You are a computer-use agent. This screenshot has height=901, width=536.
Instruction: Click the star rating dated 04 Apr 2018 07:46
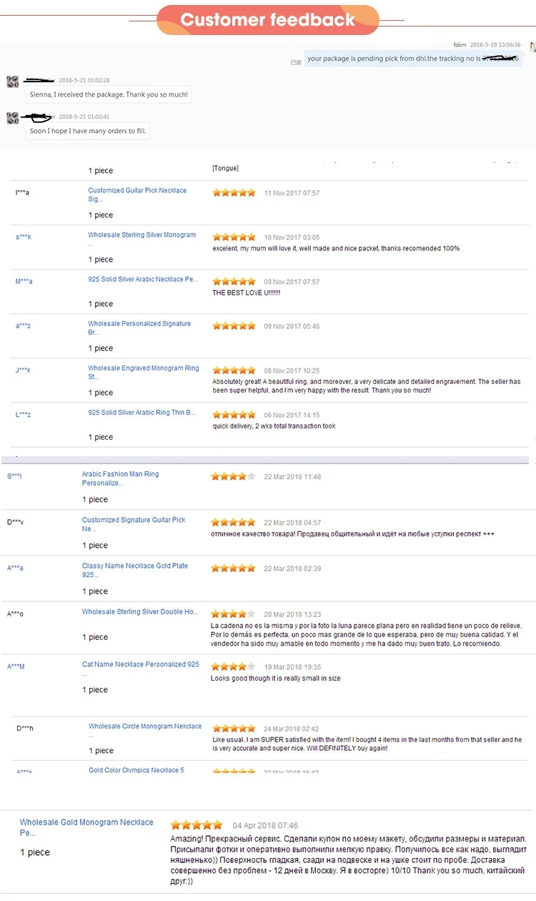click(x=197, y=825)
